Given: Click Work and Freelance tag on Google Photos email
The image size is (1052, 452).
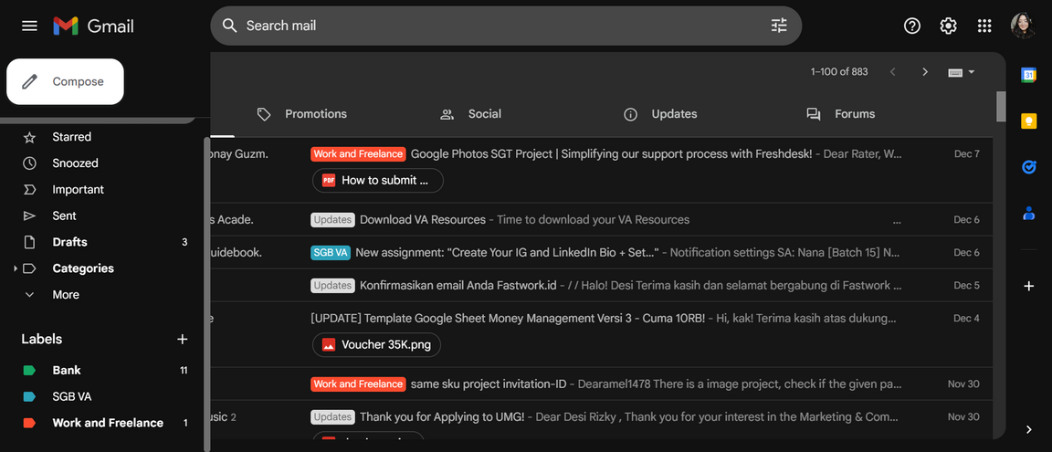Looking at the screenshot, I should (358, 153).
